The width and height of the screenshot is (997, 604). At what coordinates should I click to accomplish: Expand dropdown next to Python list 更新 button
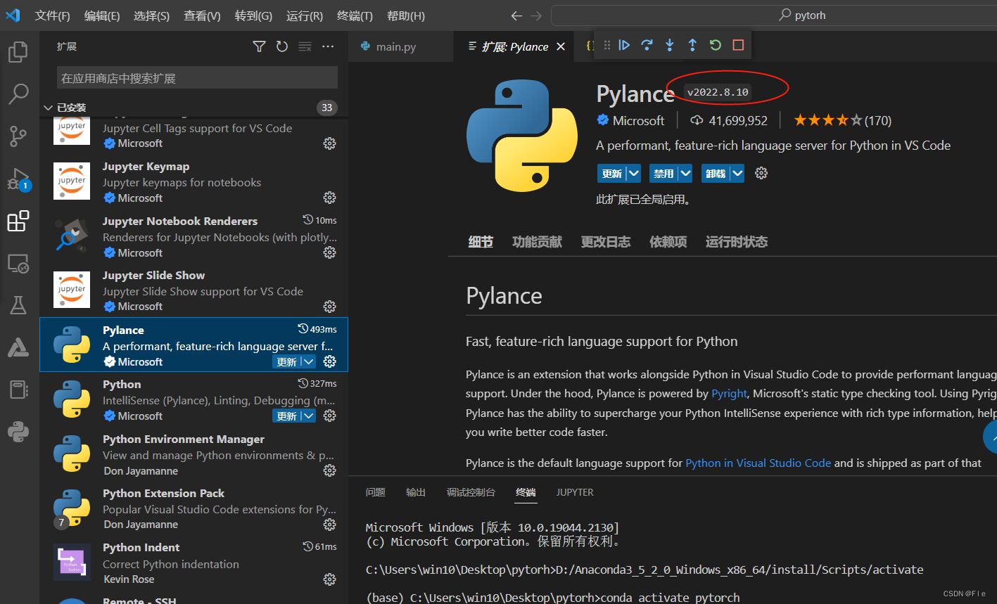point(308,416)
